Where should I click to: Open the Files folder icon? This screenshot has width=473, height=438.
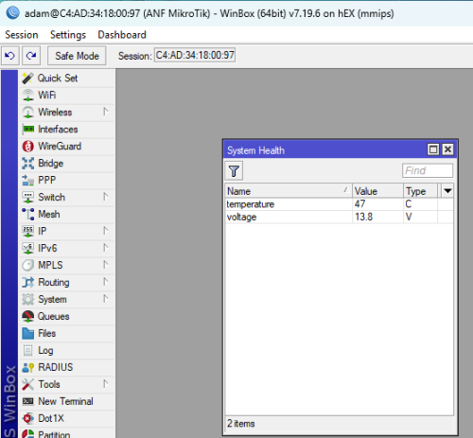(x=27, y=334)
